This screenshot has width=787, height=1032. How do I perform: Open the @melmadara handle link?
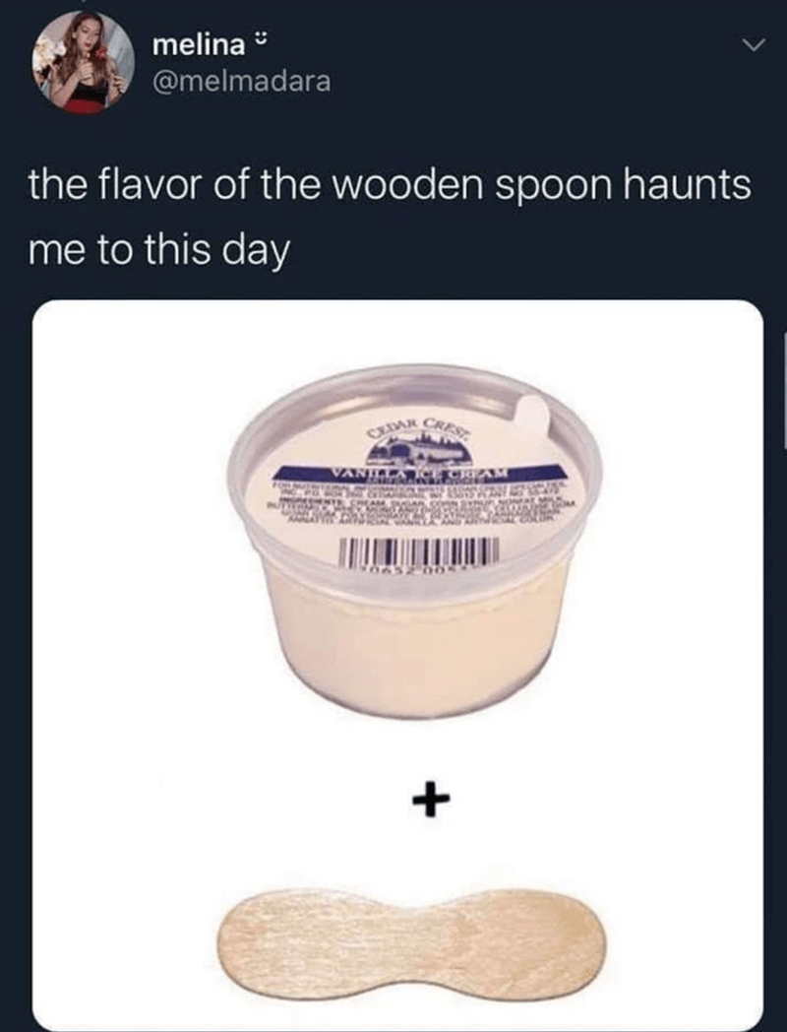pos(241,81)
